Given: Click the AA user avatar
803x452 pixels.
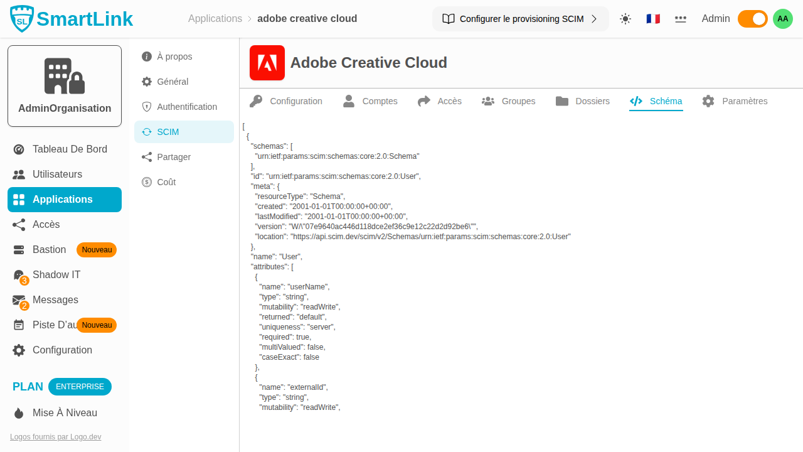Looking at the screenshot, I should [782, 19].
